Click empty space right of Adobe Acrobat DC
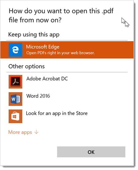The height and width of the screenshot is (170, 138). 97,81
